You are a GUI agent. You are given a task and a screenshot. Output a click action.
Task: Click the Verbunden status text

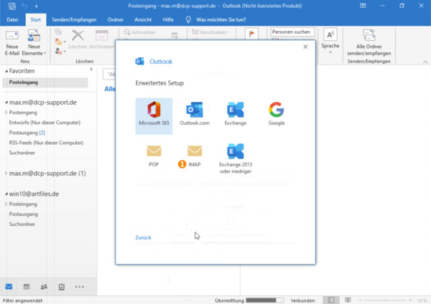tap(302, 300)
